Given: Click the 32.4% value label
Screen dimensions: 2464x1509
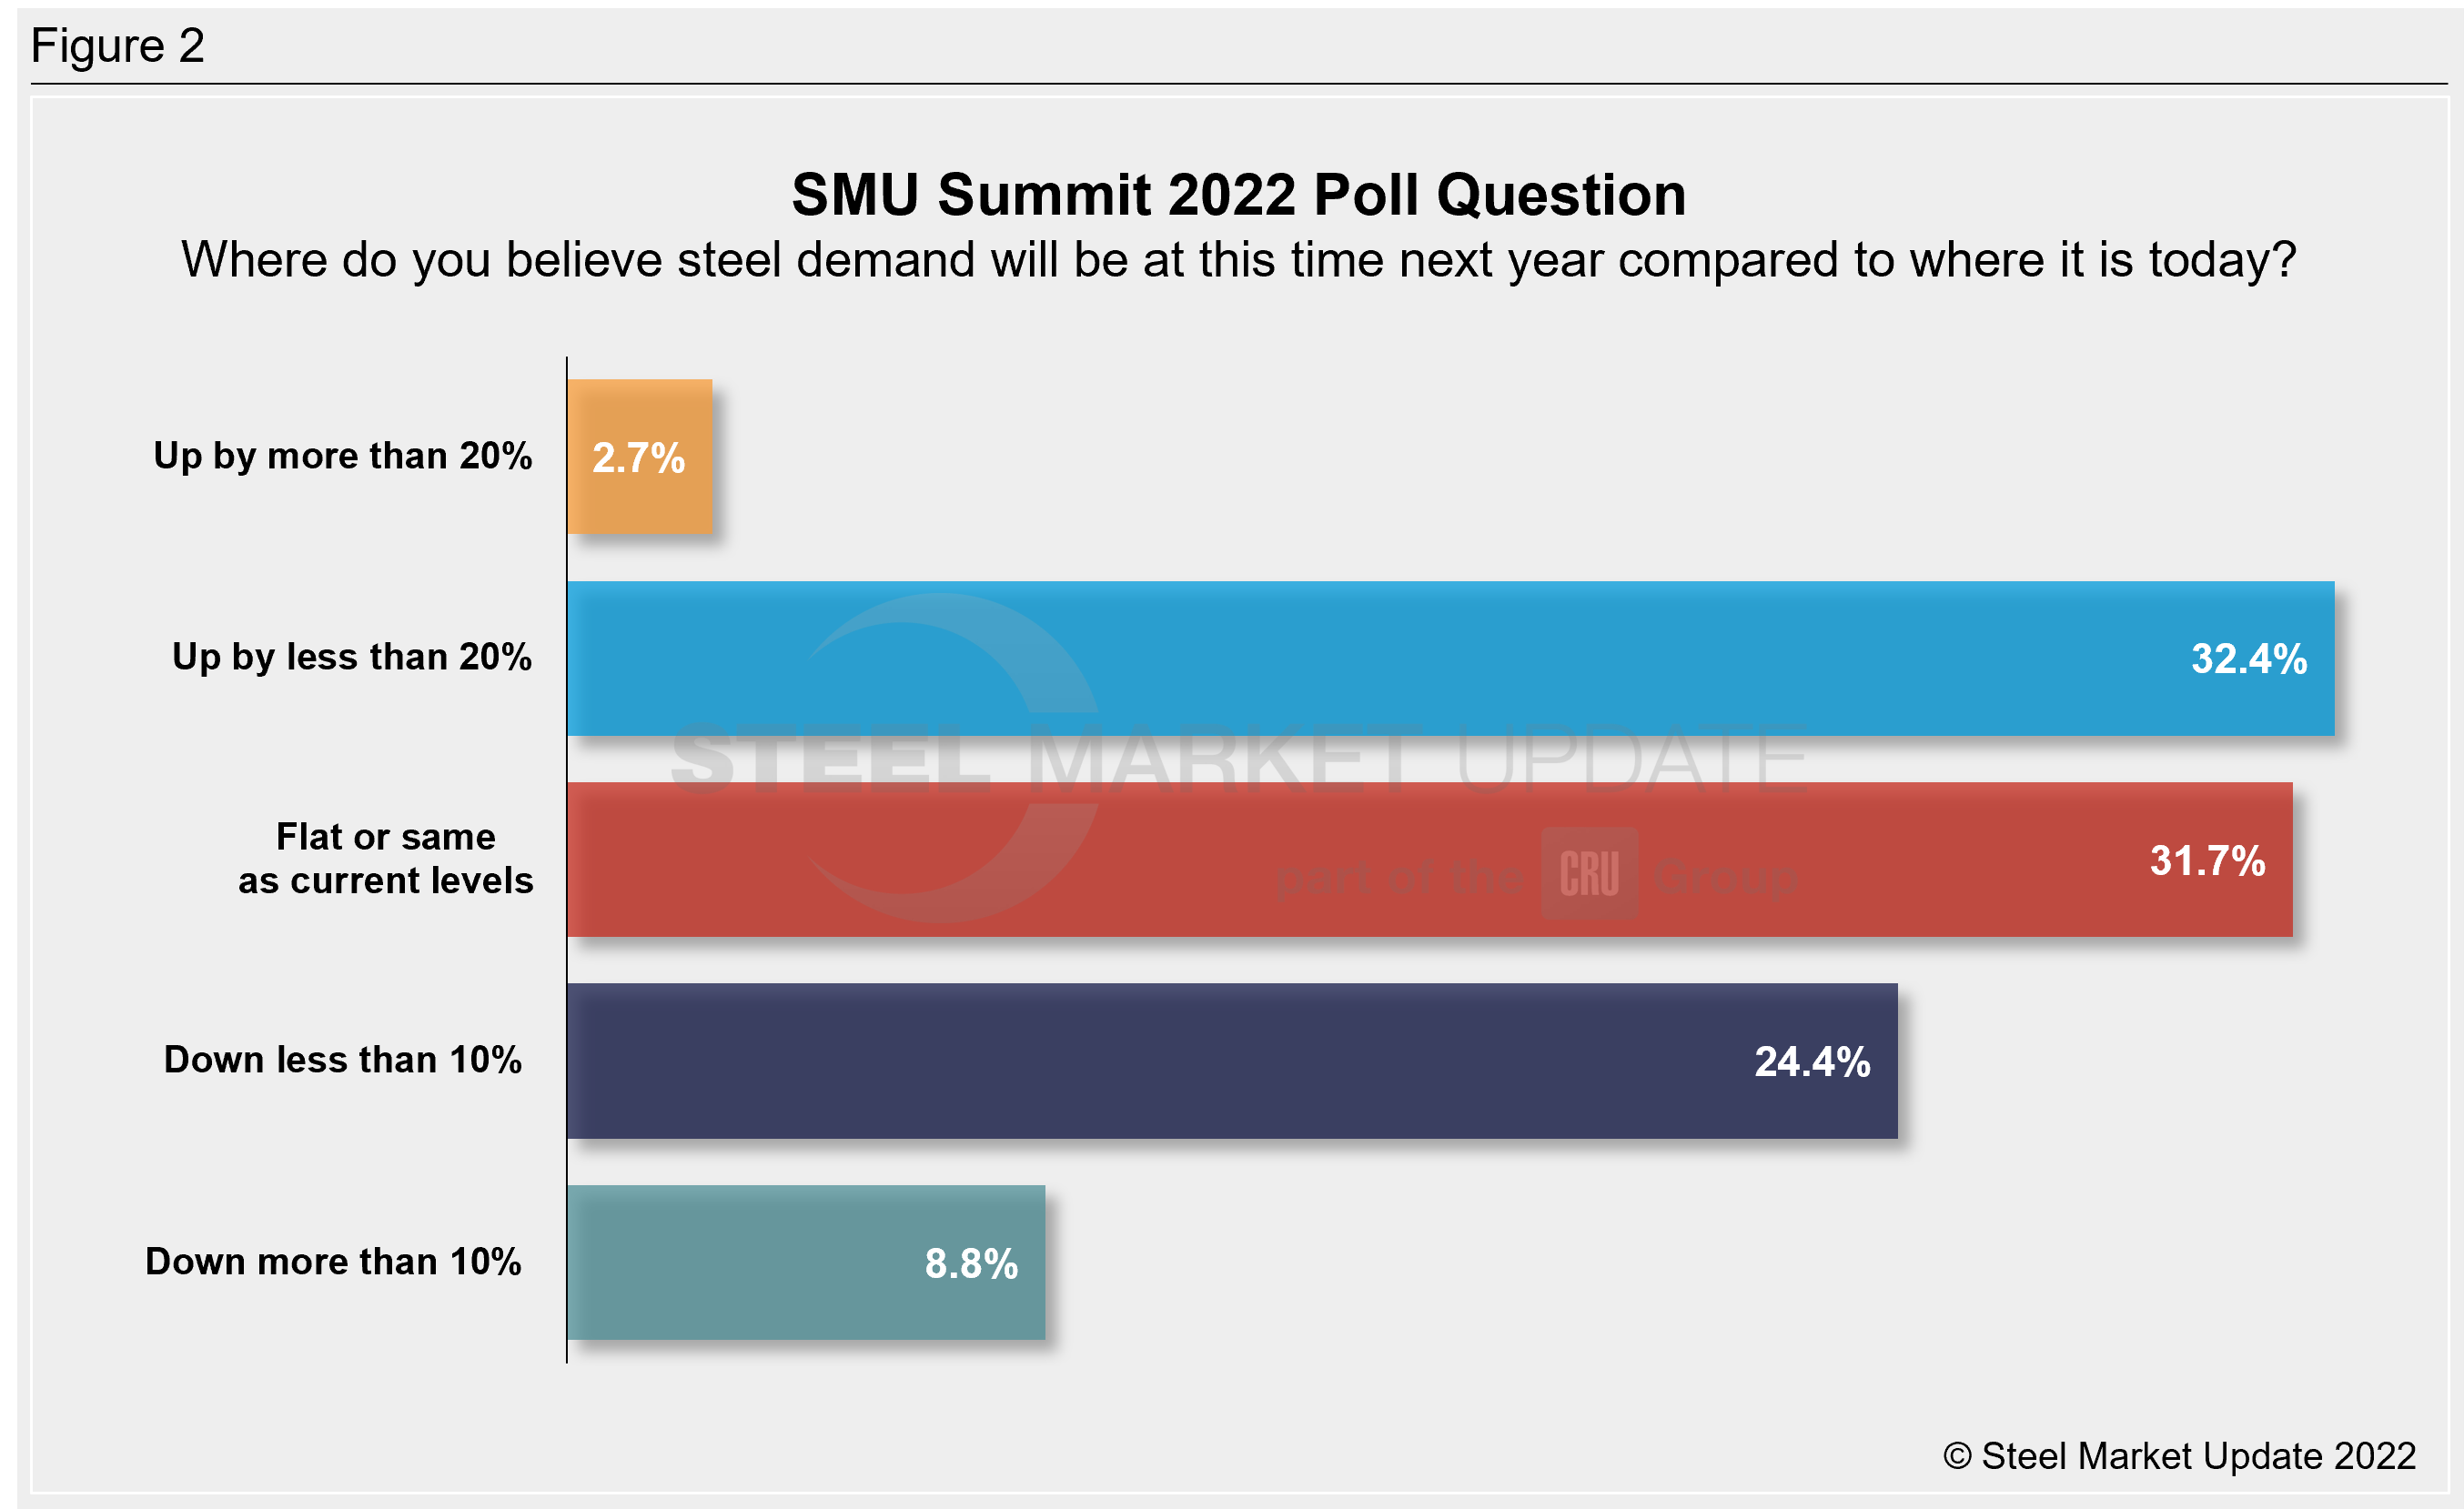Looking at the screenshot, I should click(2248, 659).
